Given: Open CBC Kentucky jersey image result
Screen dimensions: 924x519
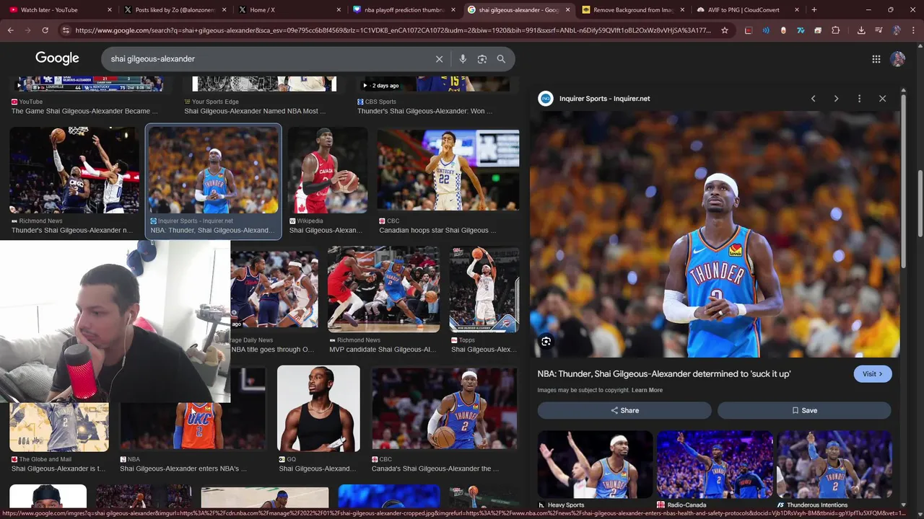Looking at the screenshot, I should click(448, 170).
